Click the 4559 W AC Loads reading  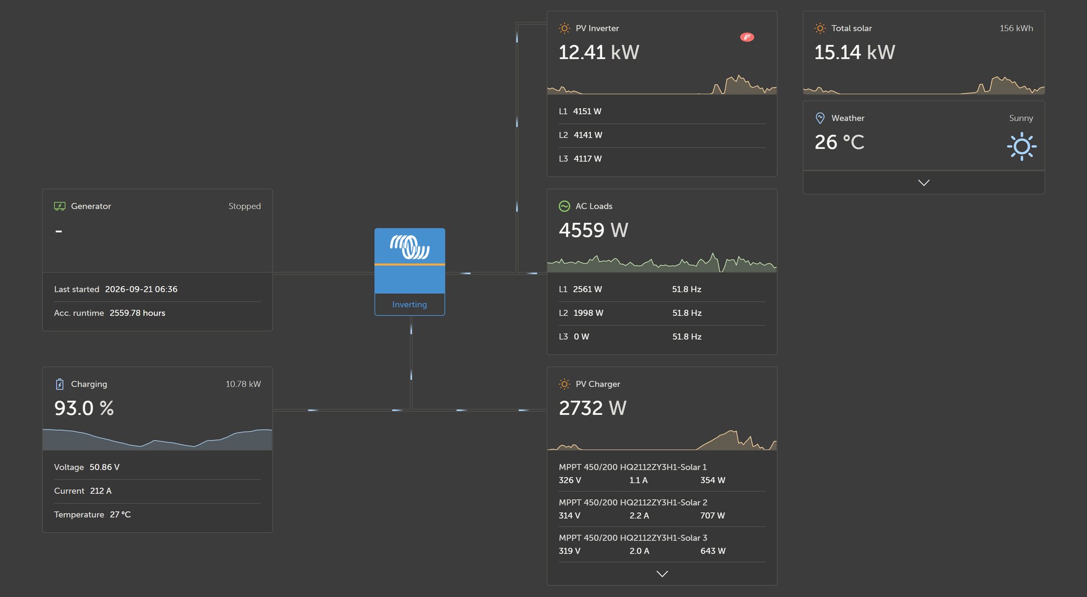tap(594, 230)
